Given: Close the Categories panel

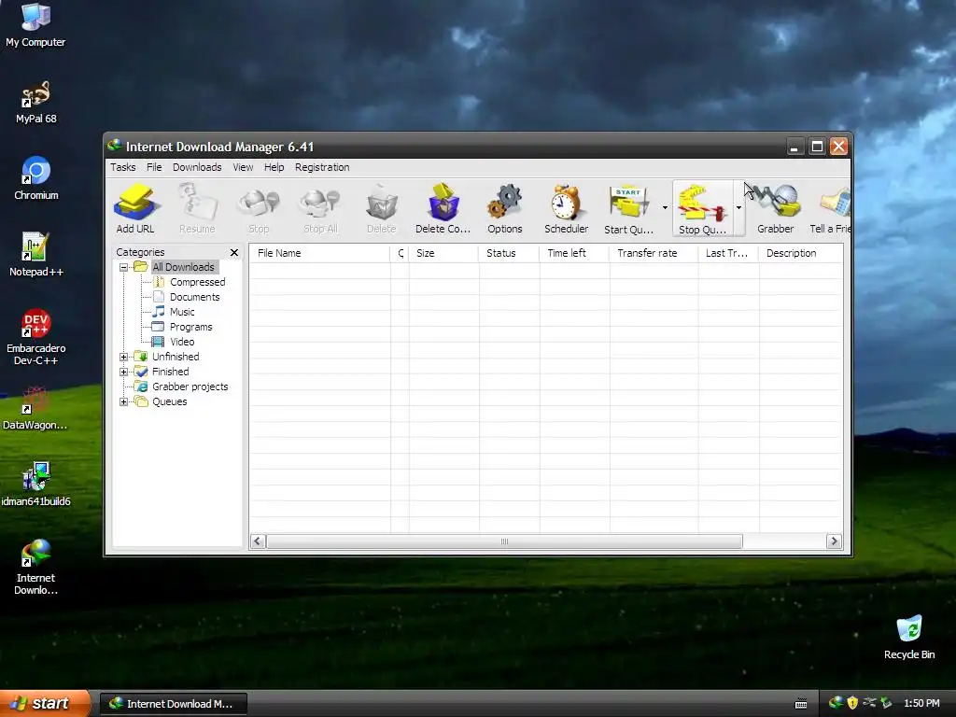Looking at the screenshot, I should pos(234,252).
